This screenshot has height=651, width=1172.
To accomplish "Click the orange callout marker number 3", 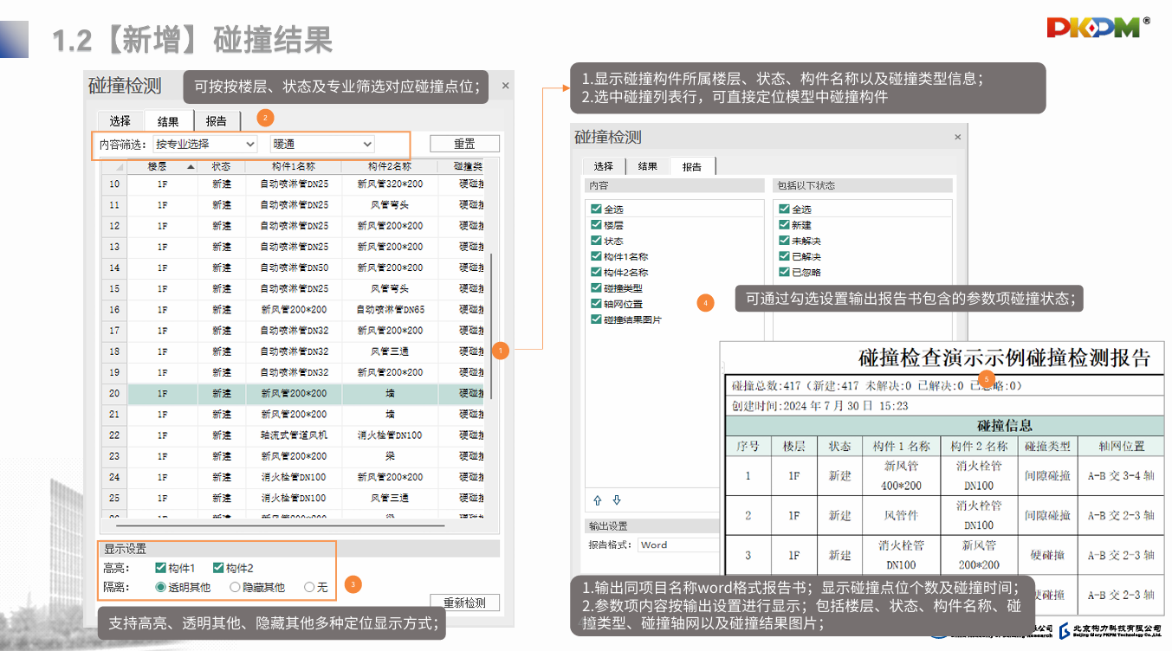I will [x=352, y=584].
